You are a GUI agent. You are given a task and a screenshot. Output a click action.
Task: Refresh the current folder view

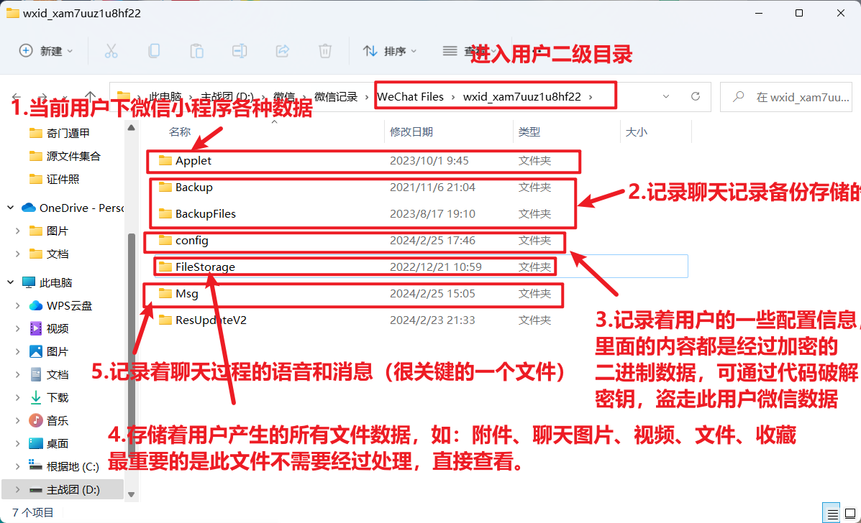coord(695,96)
